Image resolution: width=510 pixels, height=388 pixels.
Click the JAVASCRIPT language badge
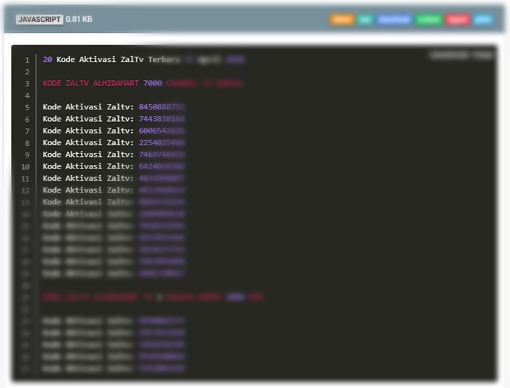coord(39,19)
